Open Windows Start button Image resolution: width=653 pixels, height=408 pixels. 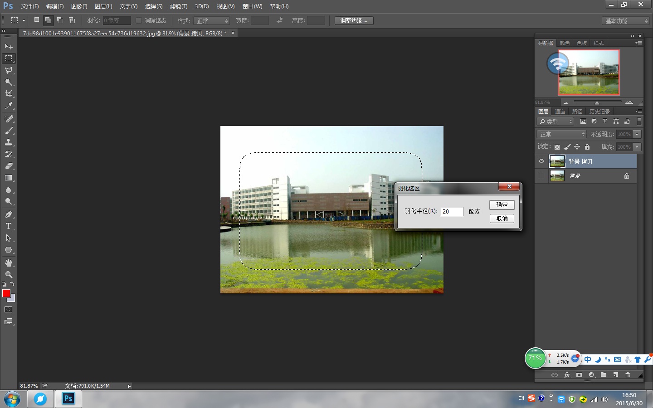pyautogui.click(x=12, y=399)
